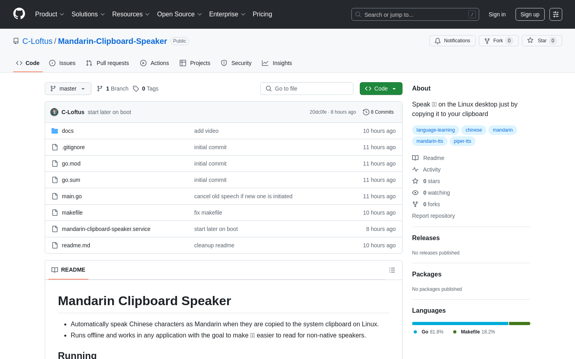
Task: Click Sign in
Action: pyautogui.click(x=497, y=14)
